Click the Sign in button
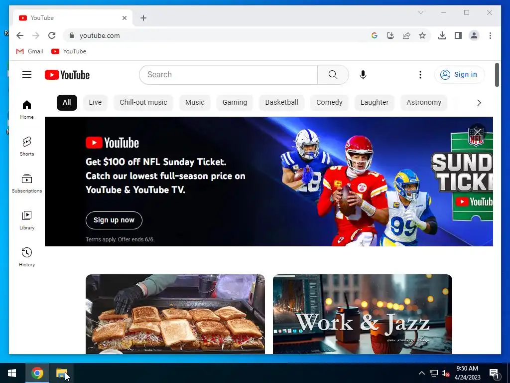This screenshot has width=510, height=383. point(459,75)
